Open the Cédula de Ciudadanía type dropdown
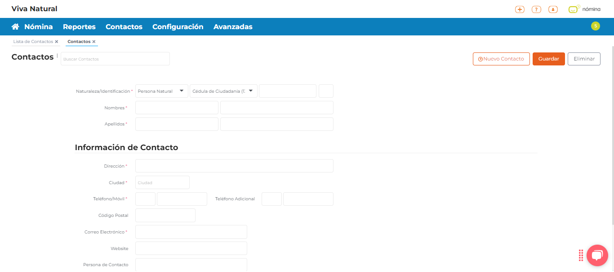Image resolution: width=614 pixels, height=272 pixels. pyautogui.click(x=223, y=91)
